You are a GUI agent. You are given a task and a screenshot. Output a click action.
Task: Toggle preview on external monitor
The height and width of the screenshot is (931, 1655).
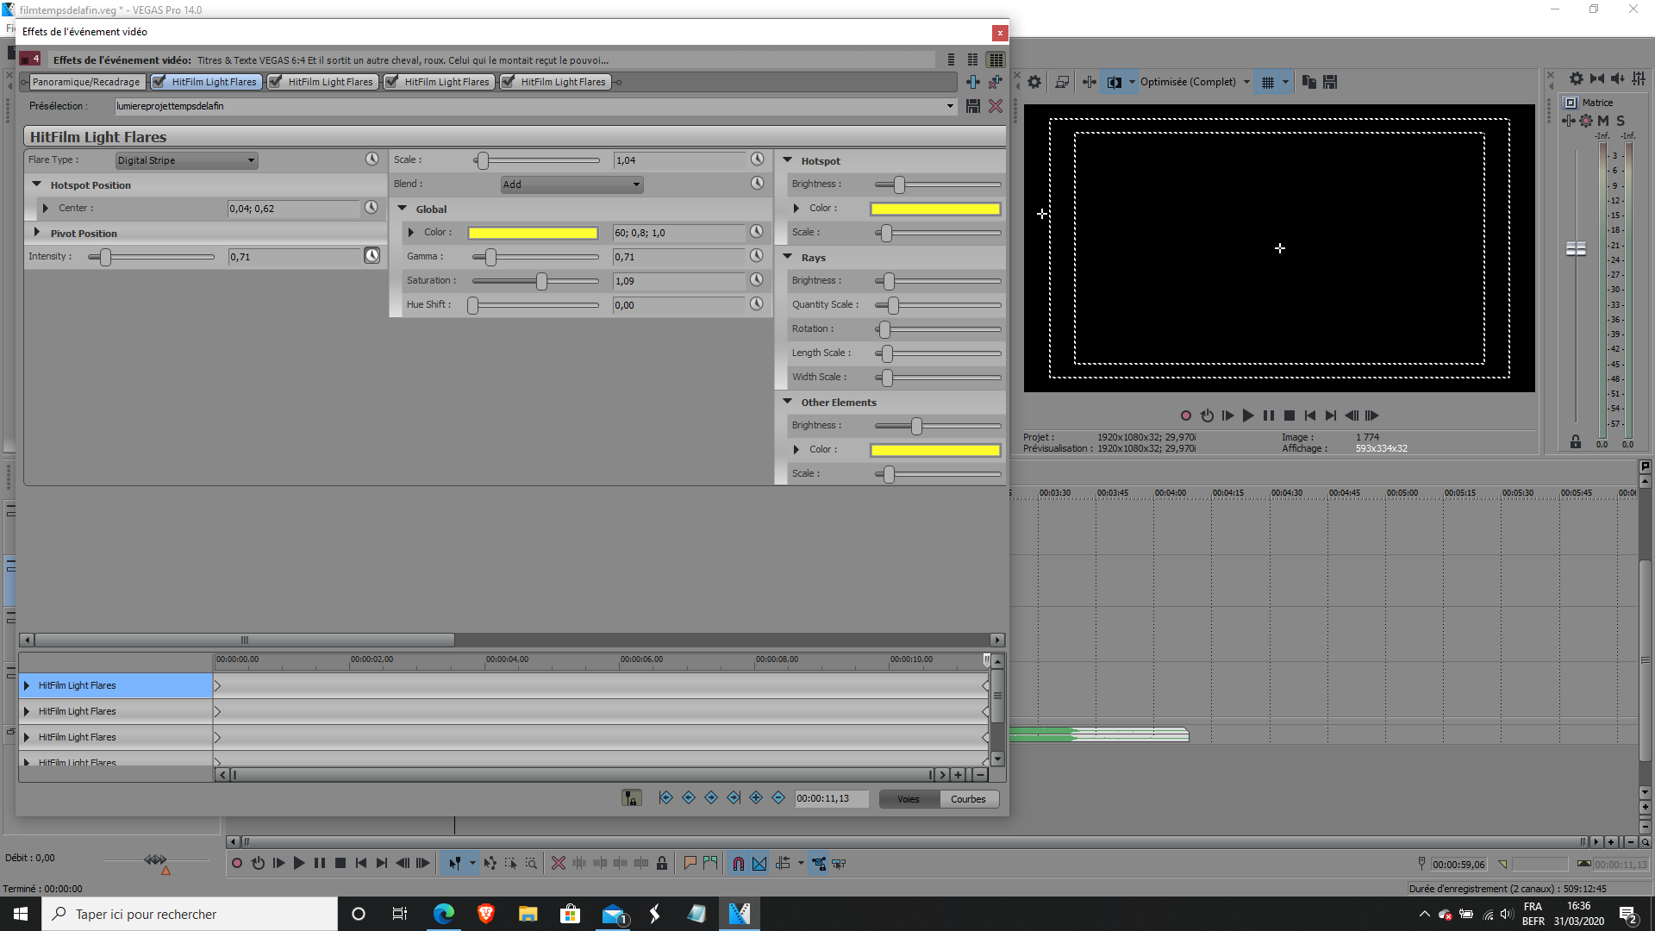pos(1062,82)
